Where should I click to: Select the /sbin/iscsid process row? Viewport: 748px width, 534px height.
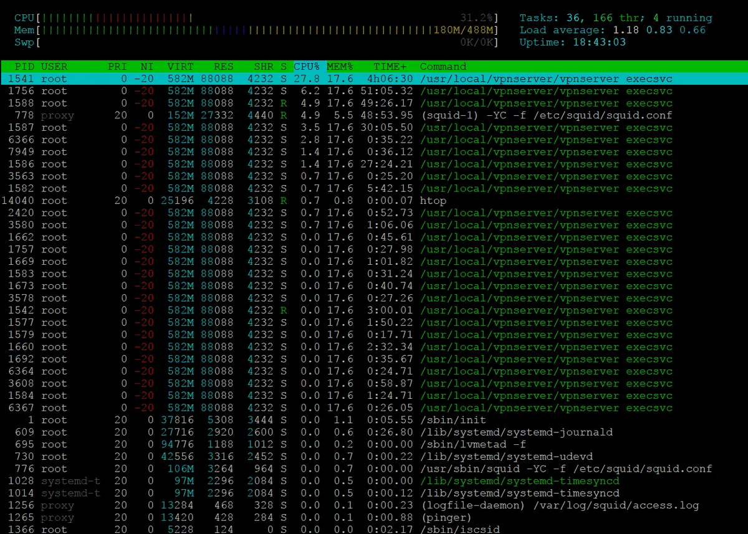(x=374, y=529)
